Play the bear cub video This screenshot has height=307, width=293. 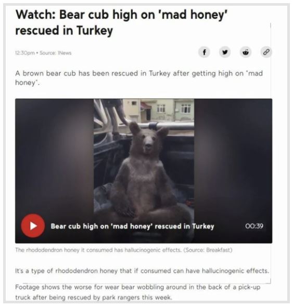(33, 225)
